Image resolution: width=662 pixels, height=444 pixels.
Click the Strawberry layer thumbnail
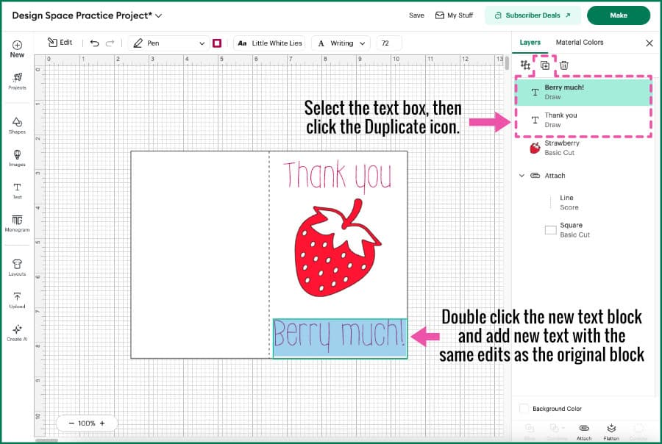tap(535, 148)
